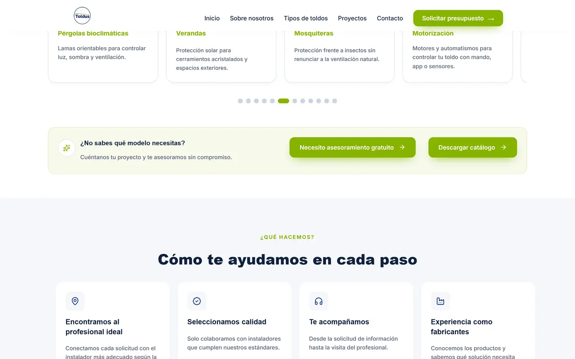
Task: Open the Contacto page
Action: coord(390,18)
